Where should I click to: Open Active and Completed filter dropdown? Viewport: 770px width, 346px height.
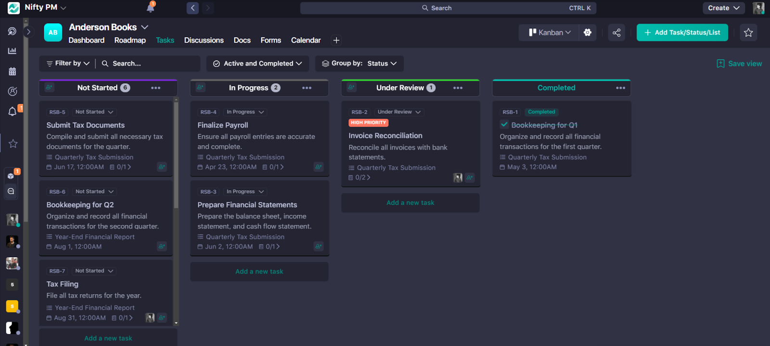tap(257, 63)
